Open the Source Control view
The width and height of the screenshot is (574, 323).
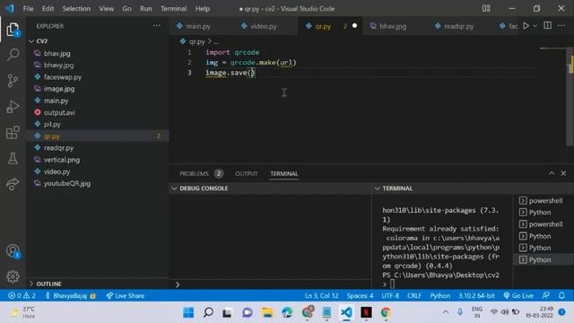click(x=13, y=81)
